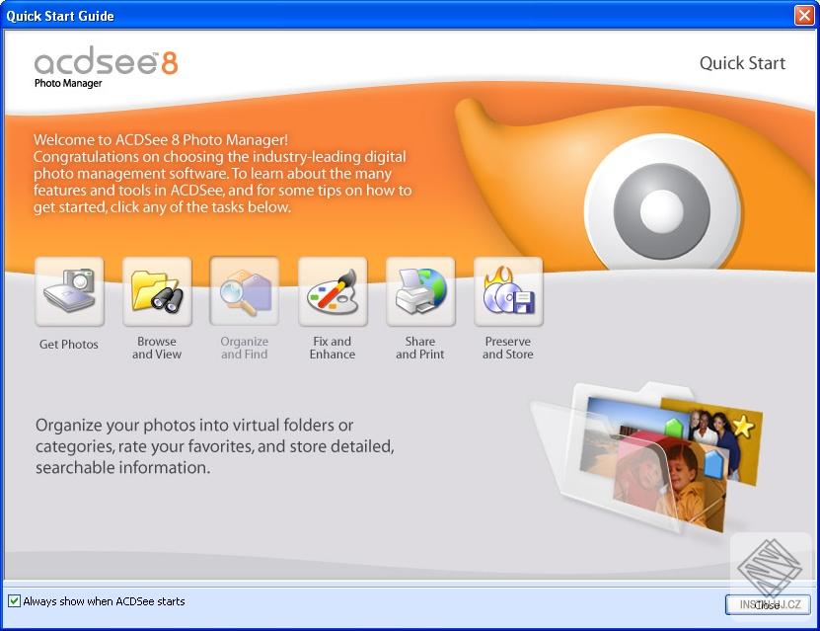Screen dimensions: 820x631
Task: Open the Get Photos camera and scanner icon
Action: (69, 291)
